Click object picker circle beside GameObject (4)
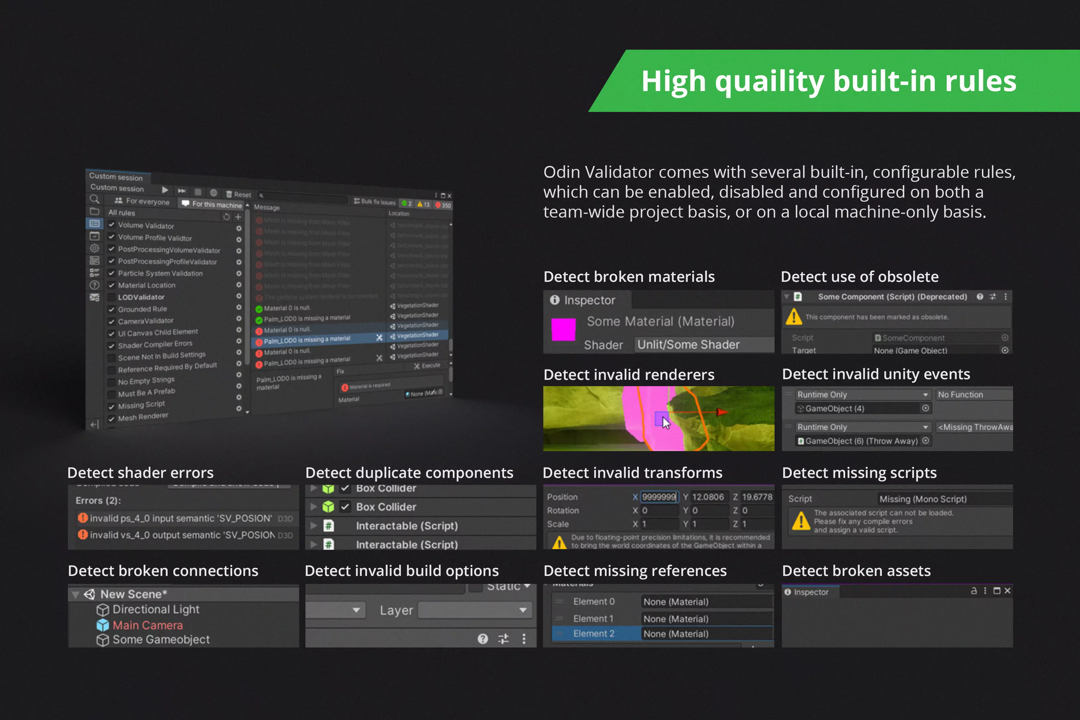 (x=926, y=408)
